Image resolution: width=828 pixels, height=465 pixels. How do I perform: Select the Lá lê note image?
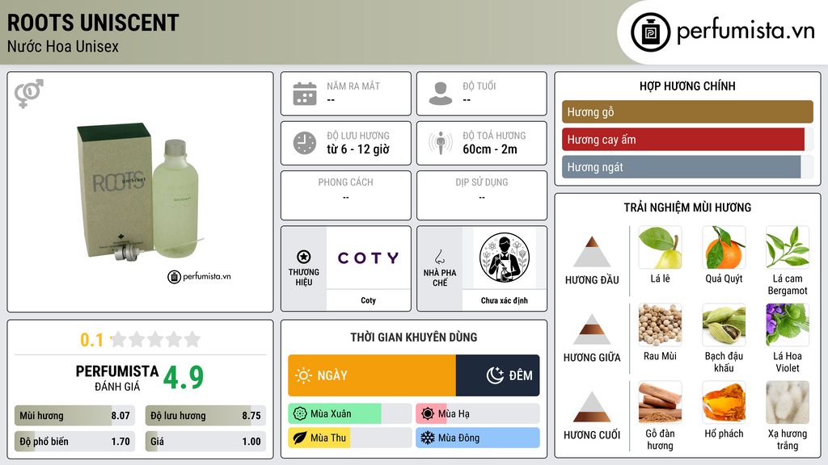coord(660,248)
